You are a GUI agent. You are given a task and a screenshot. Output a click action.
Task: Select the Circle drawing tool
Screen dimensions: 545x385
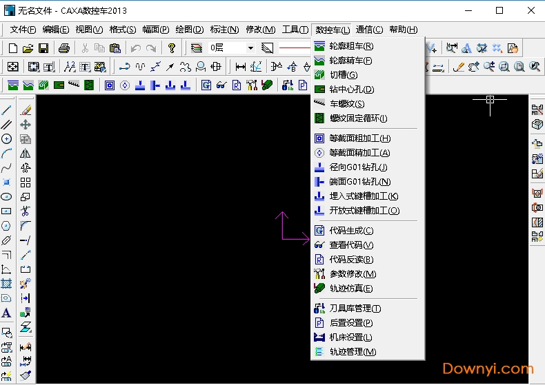6,139
